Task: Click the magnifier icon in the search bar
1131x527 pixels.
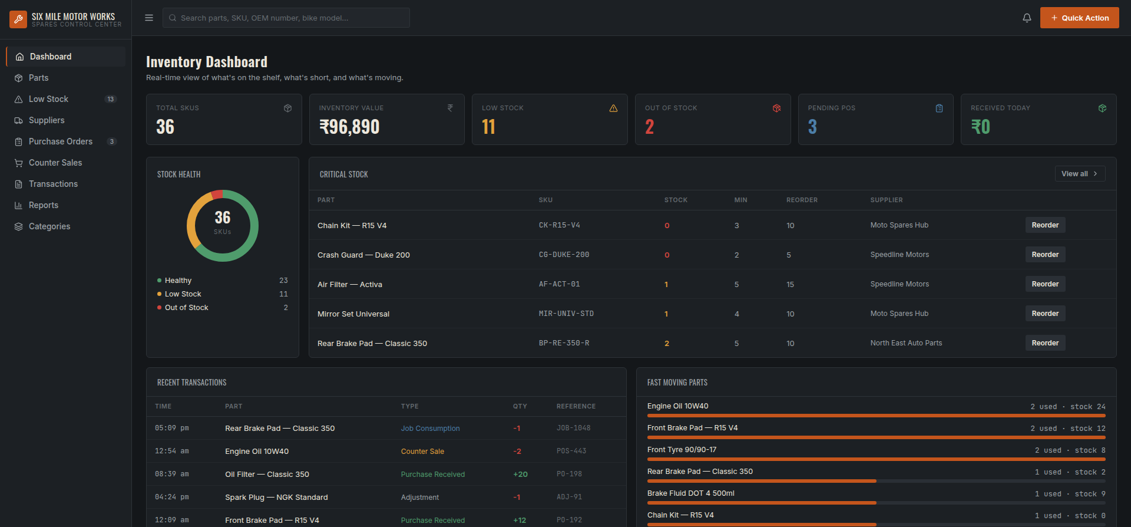Action: tap(173, 18)
